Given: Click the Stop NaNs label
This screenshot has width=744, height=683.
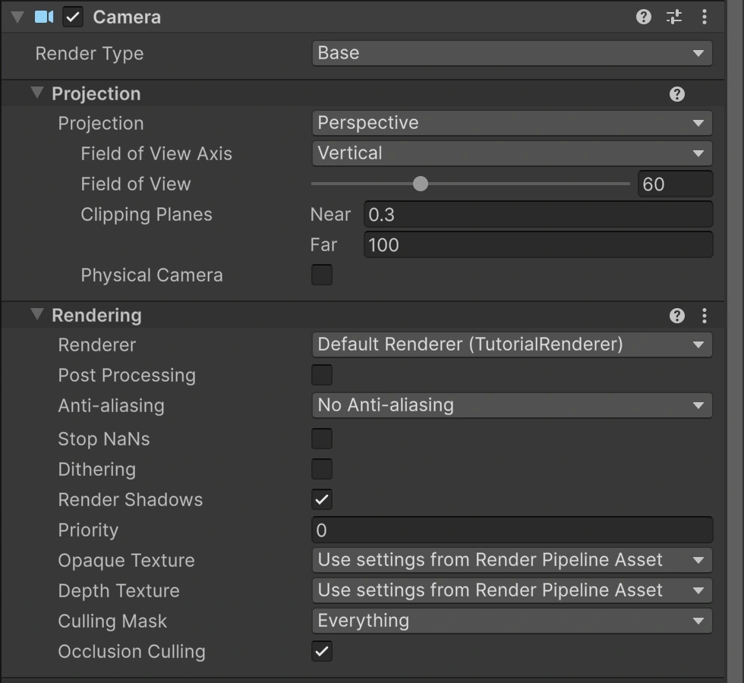Looking at the screenshot, I should point(104,439).
